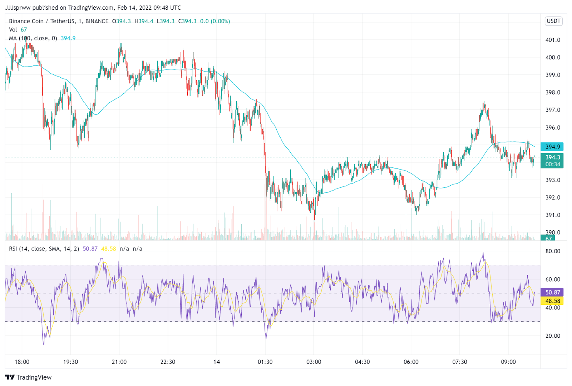Viewport: 572px width, 386px height.
Task: Click the 397.0 price axis label
Action: [x=553, y=110]
